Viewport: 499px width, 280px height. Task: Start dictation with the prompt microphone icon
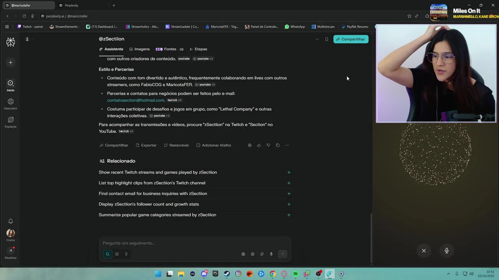(x=271, y=254)
